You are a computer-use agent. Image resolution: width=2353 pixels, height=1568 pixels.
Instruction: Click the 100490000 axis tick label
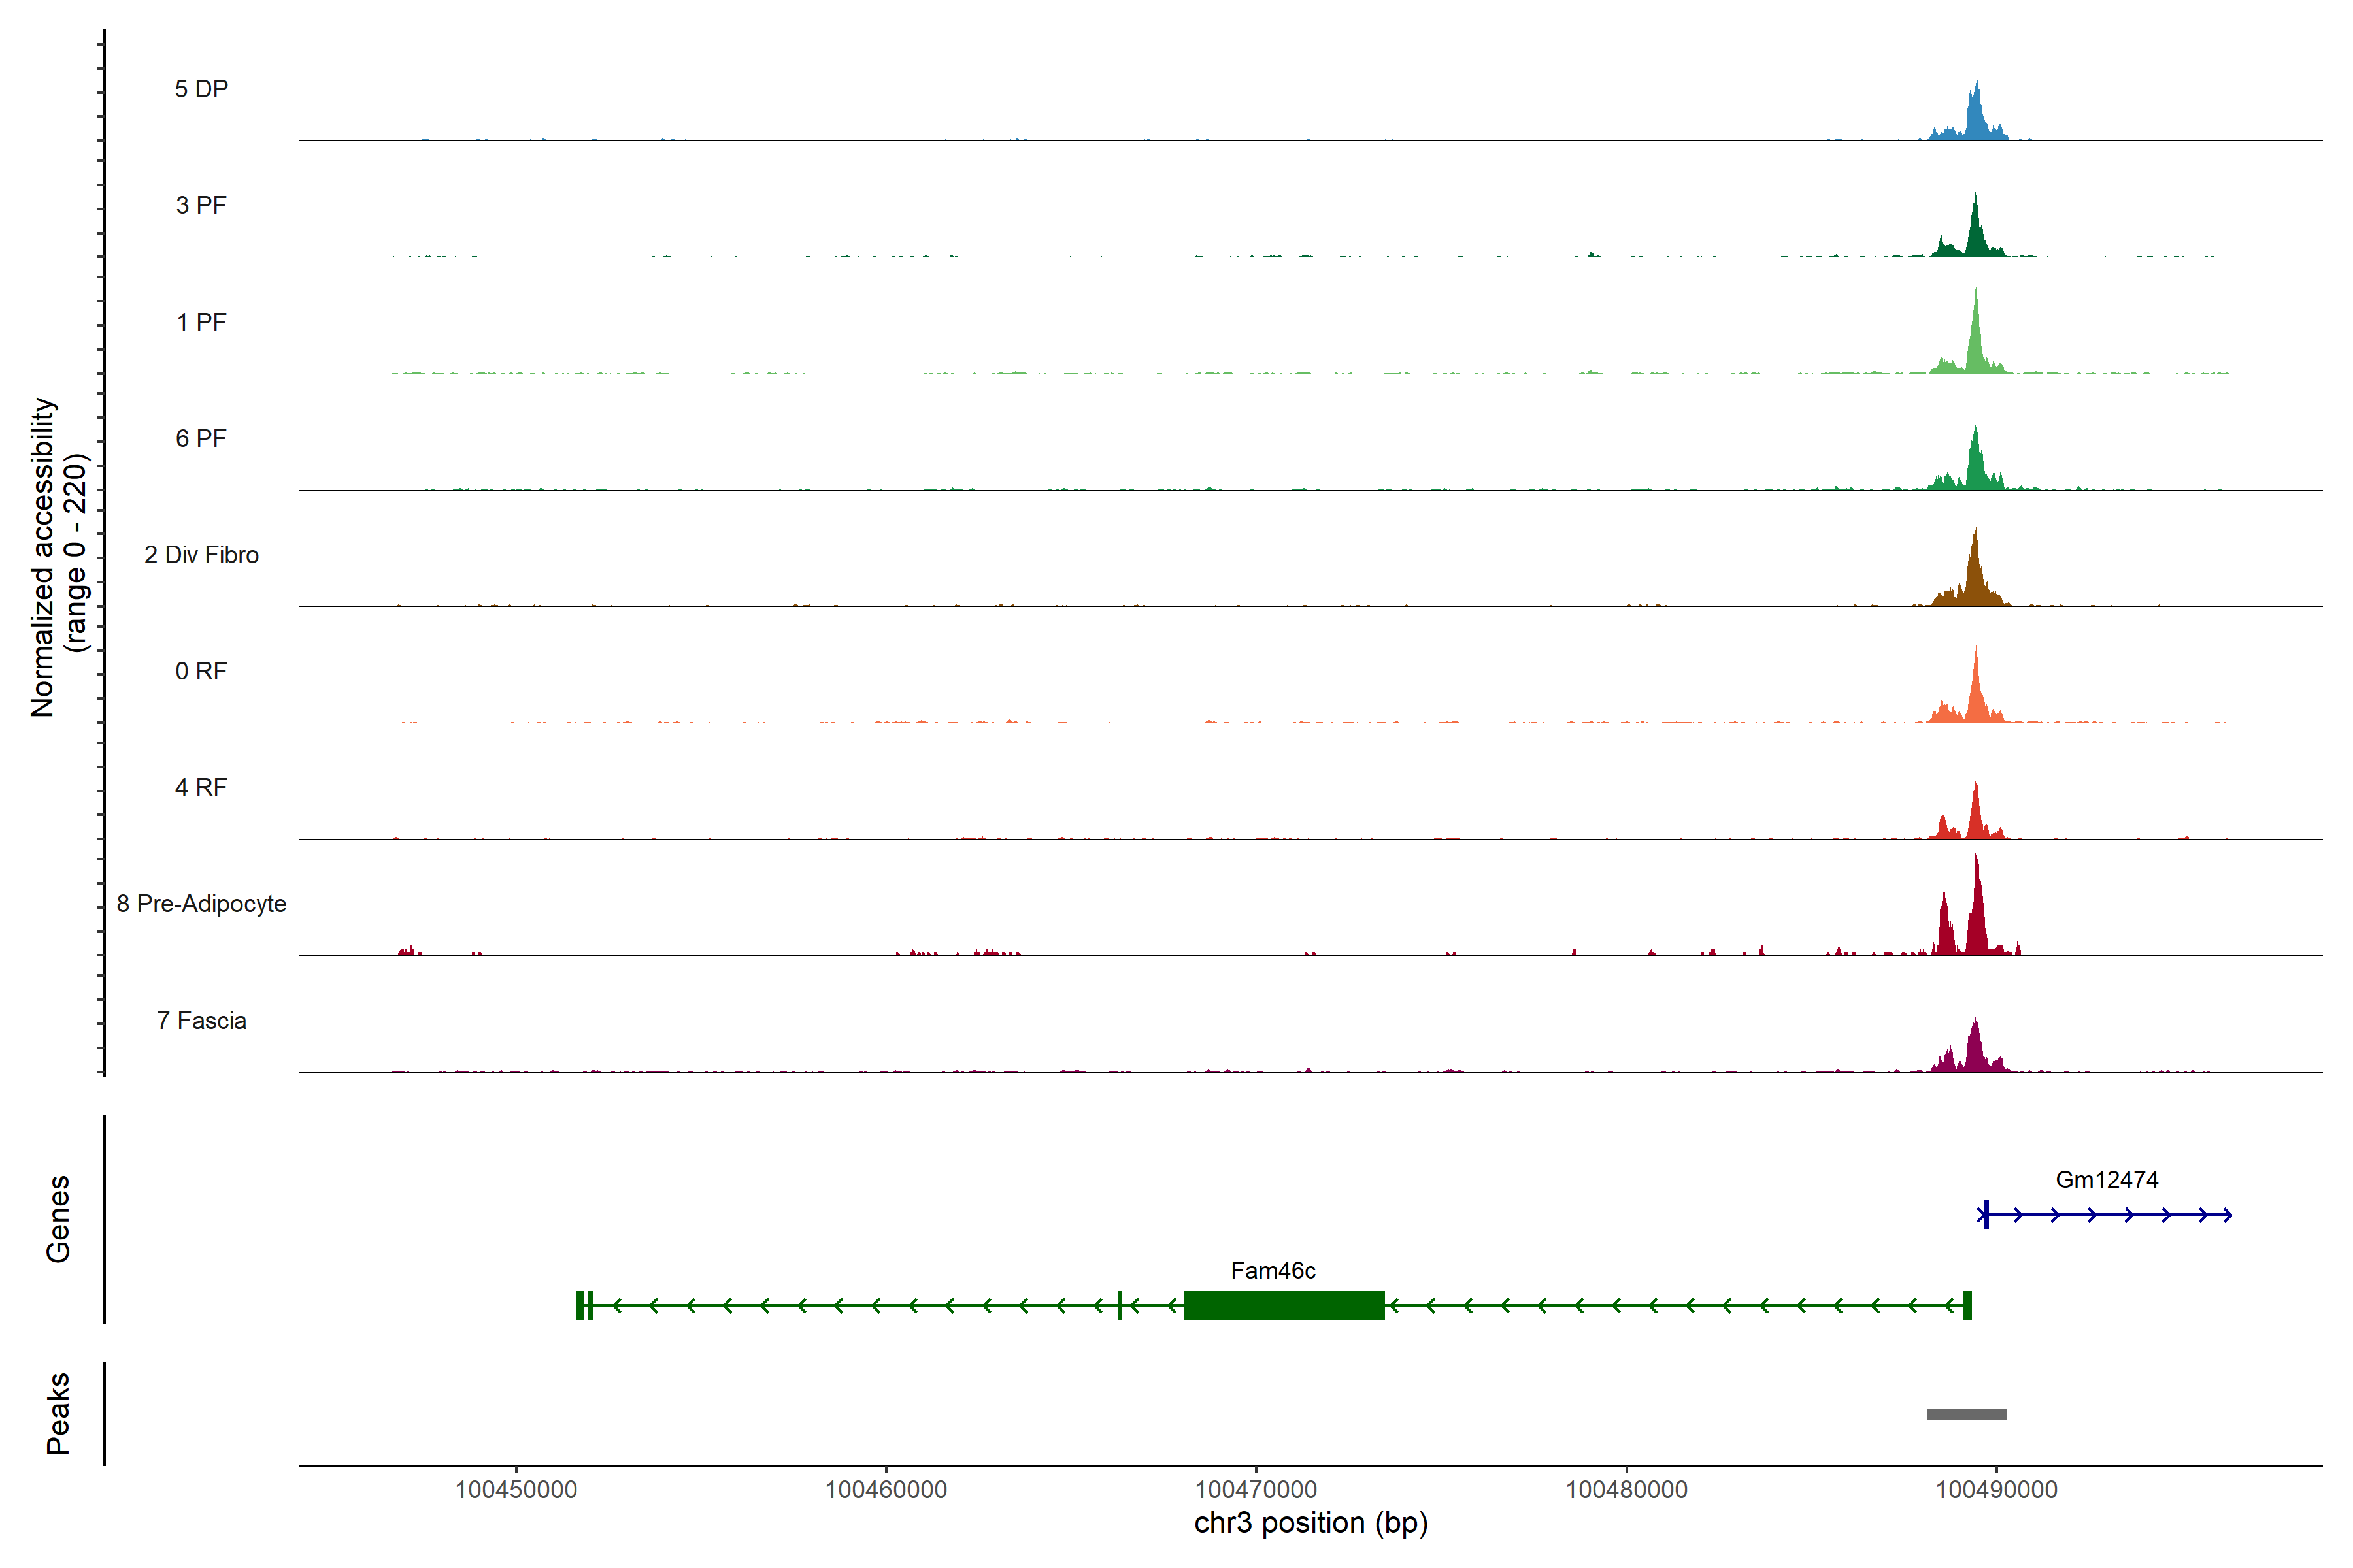pos(1996,1490)
